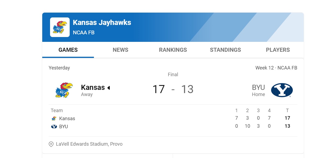The height and width of the screenshot is (158, 332).
Task: Click the winner arrow beside Kansas
Action: 109,88
